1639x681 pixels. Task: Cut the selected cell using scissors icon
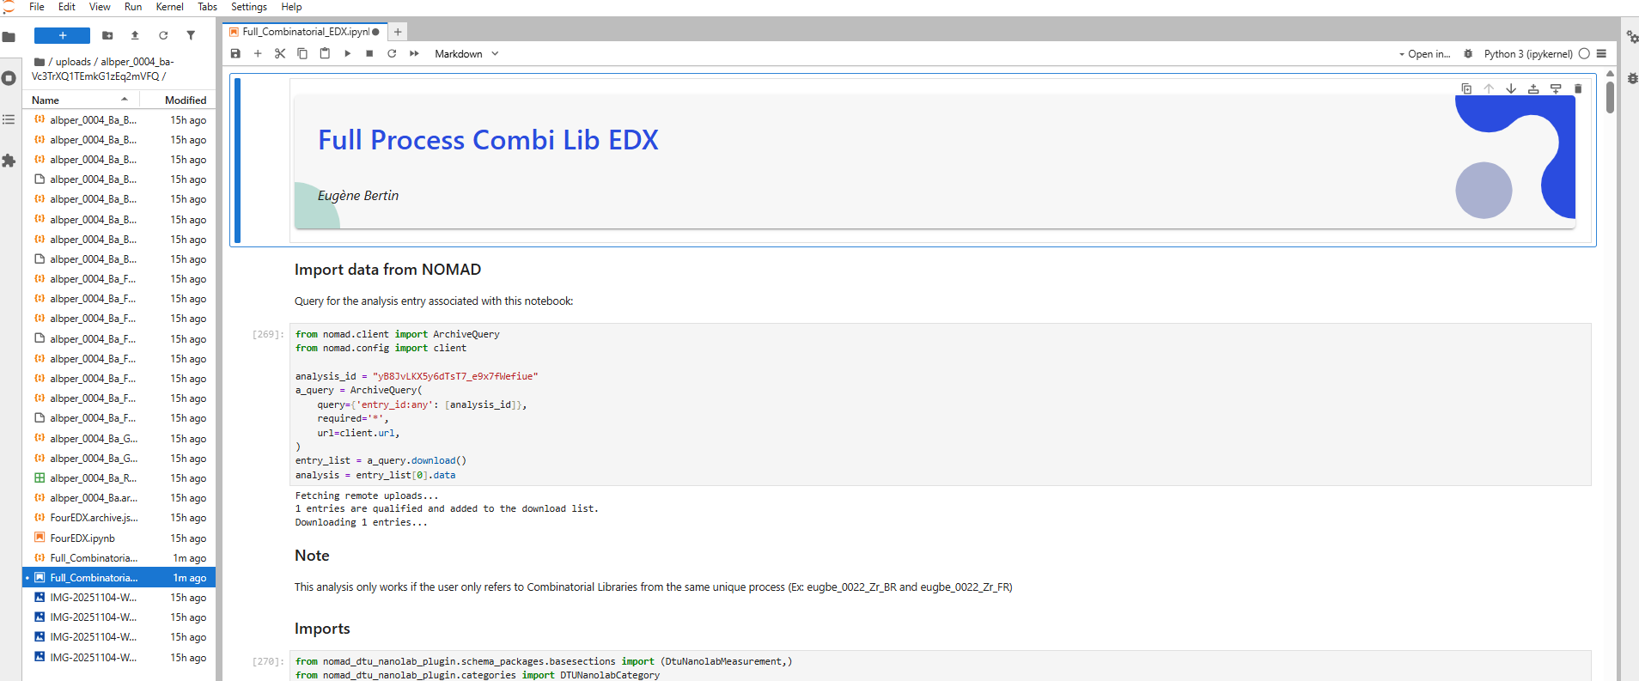click(280, 54)
